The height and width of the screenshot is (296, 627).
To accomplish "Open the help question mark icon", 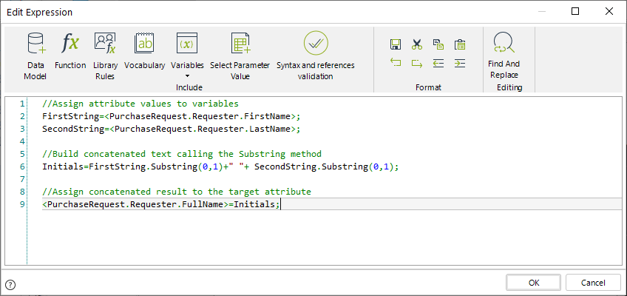I will pyautogui.click(x=11, y=285).
